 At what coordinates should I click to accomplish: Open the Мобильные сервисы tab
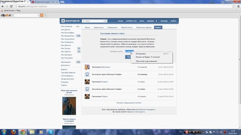pos(144,27)
